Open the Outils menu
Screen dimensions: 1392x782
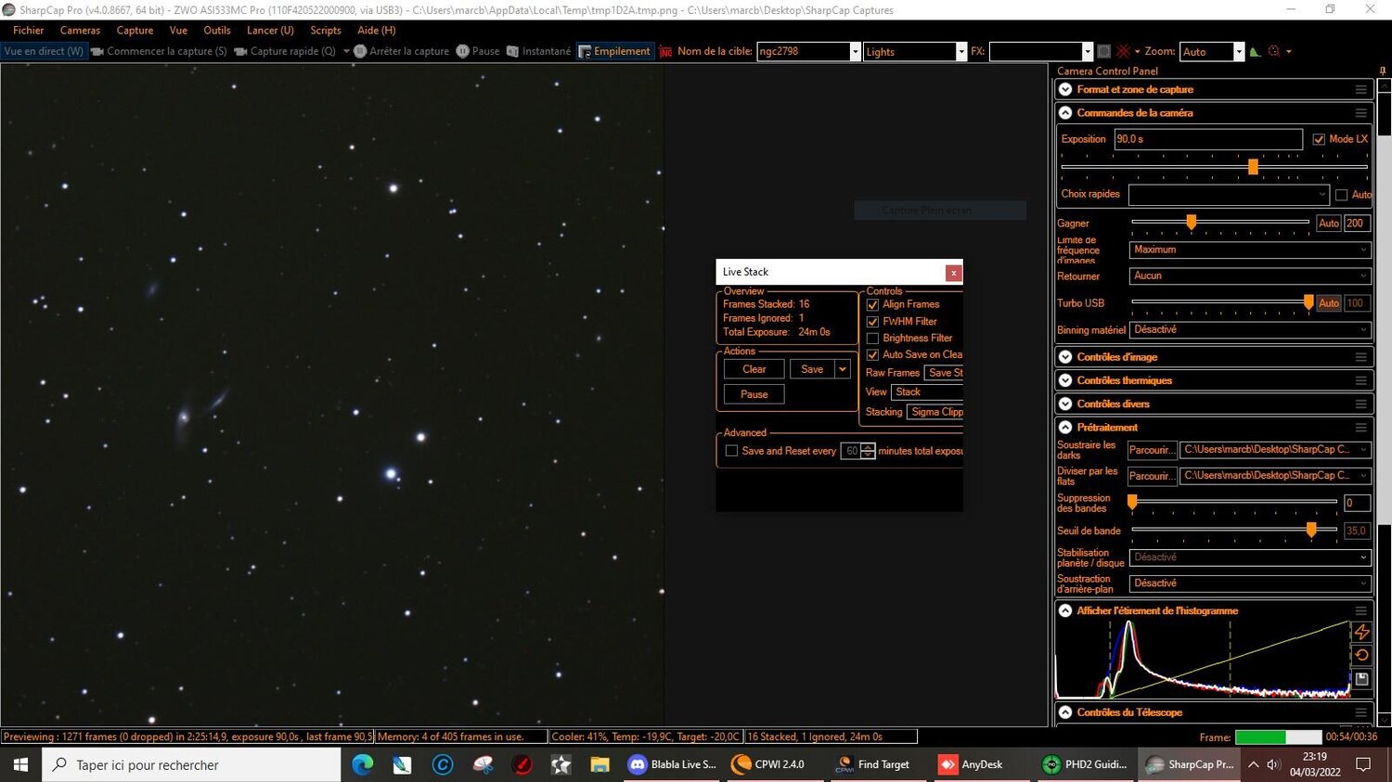(x=216, y=30)
